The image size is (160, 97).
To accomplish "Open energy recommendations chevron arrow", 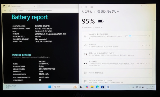I will pyautogui.click(x=149, y=36).
